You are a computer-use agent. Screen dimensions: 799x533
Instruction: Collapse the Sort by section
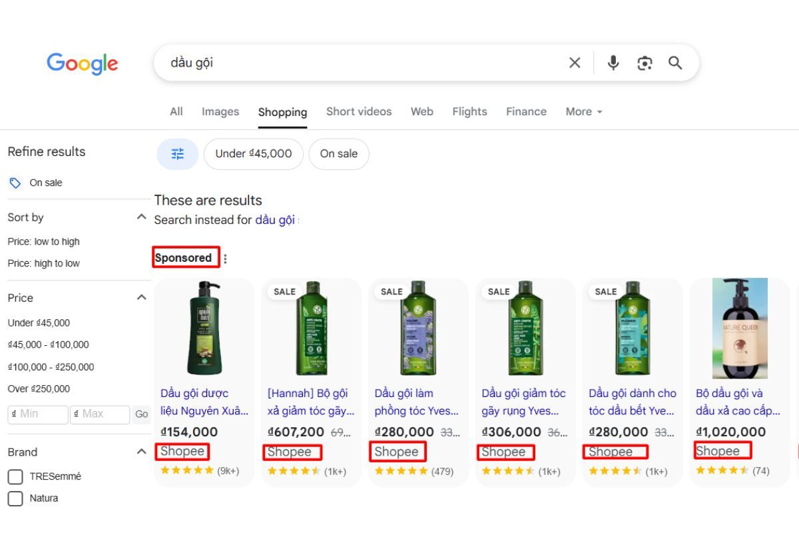click(x=141, y=217)
